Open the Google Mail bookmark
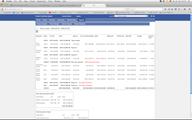 (6, 12)
